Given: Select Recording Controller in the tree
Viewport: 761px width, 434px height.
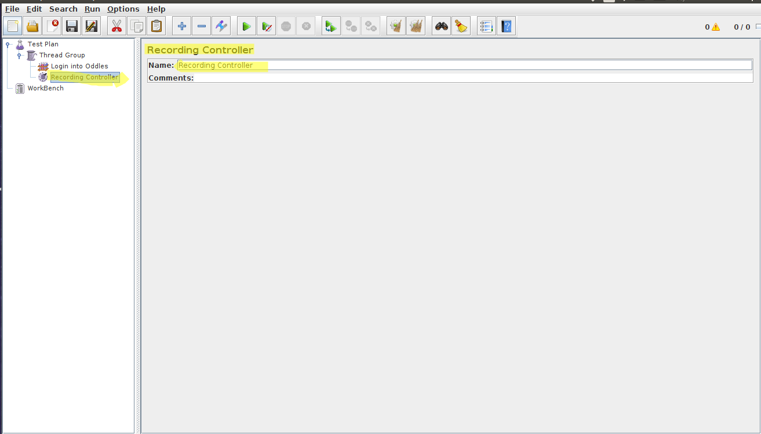Looking at the screenshot, I should 85,77.
